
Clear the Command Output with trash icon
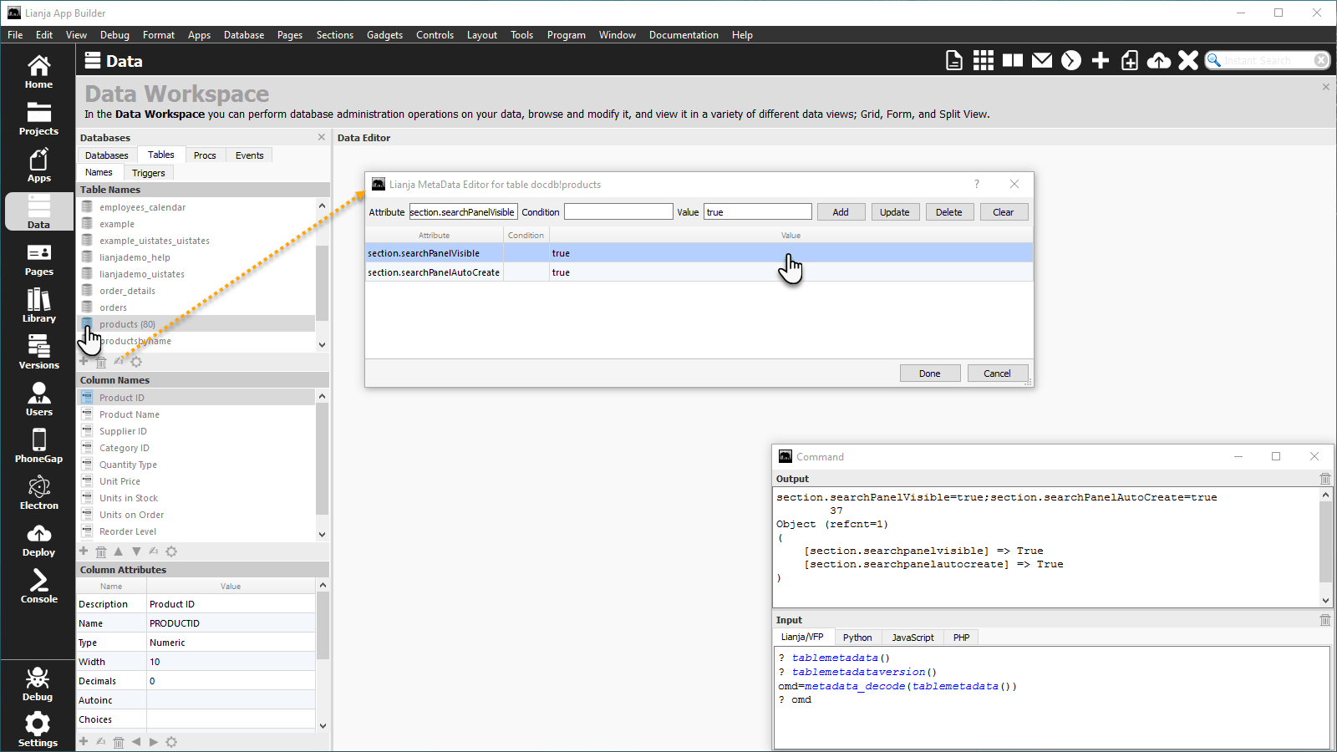pos(1325,479)
